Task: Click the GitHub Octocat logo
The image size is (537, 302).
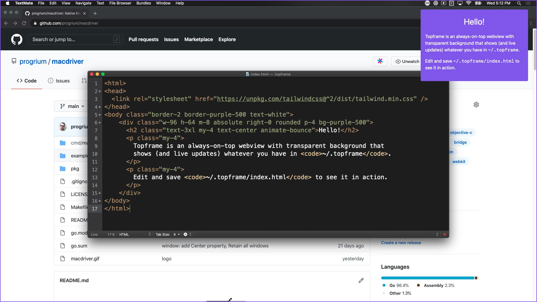Action: tap(17, 39)
